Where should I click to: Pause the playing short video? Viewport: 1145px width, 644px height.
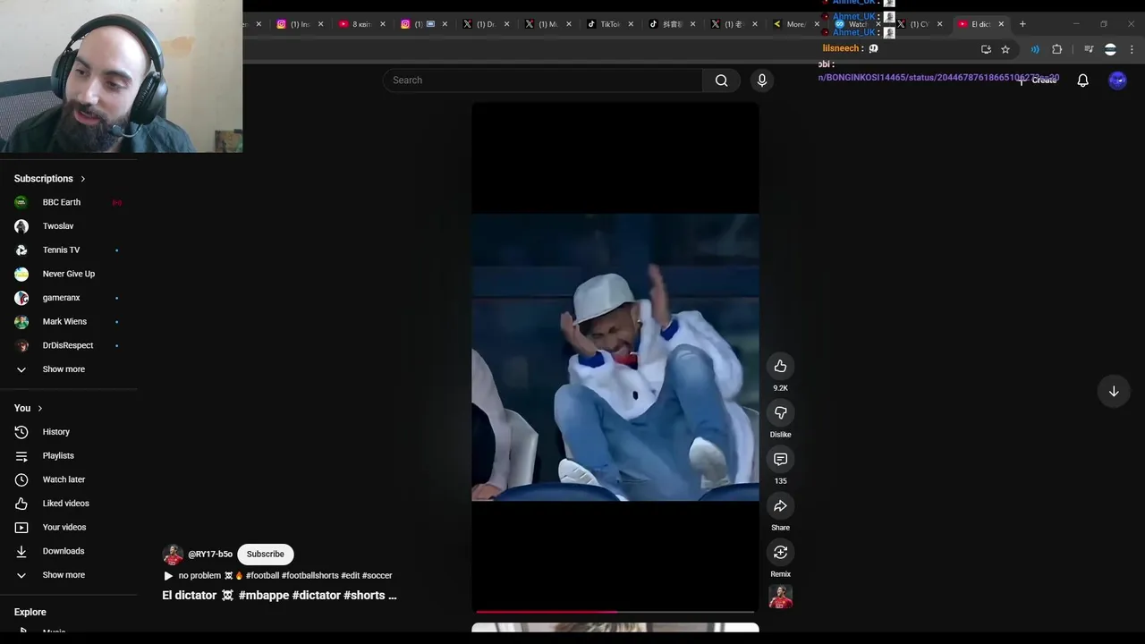click(615, 357)
